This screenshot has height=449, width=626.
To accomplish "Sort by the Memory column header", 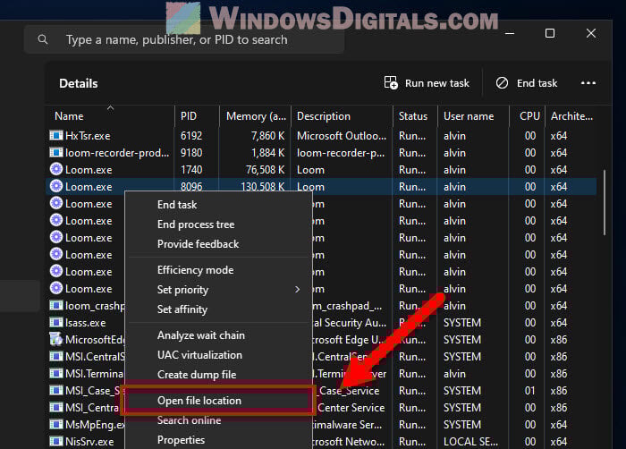I will pos(256,116).
